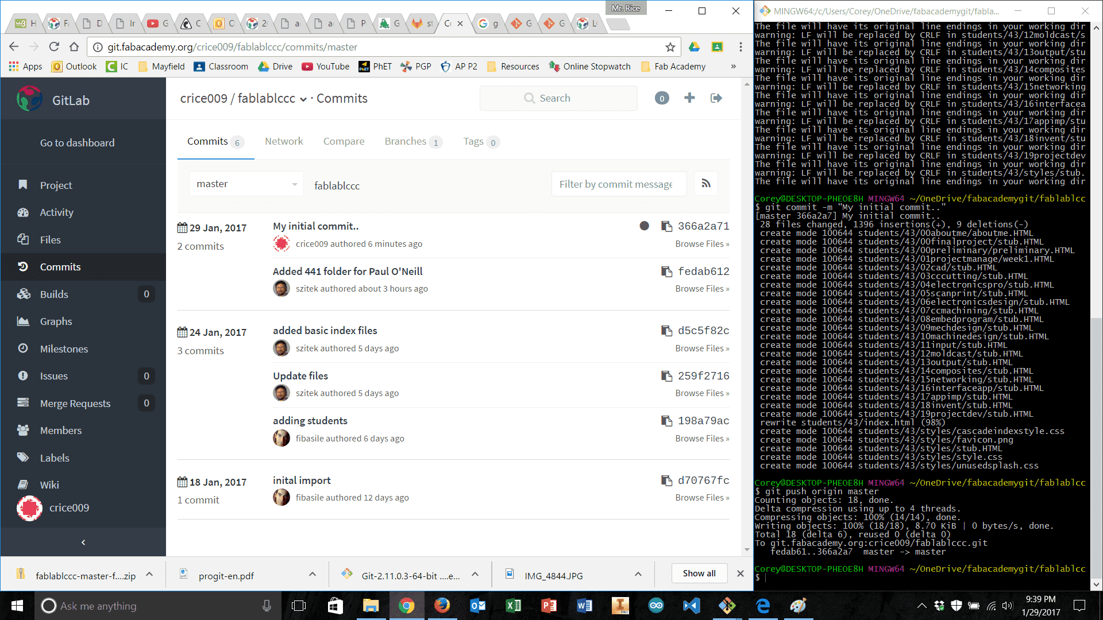The height and width of the screenshot is (620, 1103).
Task: Browse files for commit fedab612
Action: tap(701, 289)
